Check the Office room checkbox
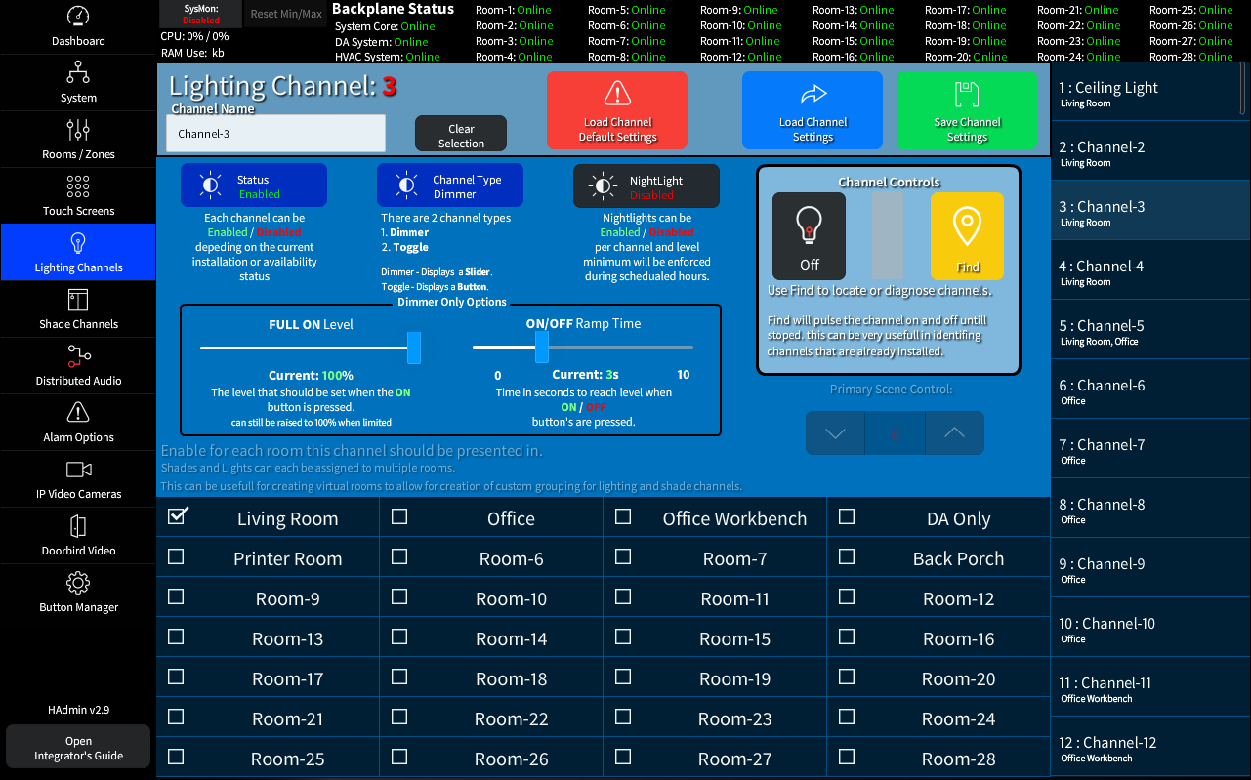 (399, 516)
